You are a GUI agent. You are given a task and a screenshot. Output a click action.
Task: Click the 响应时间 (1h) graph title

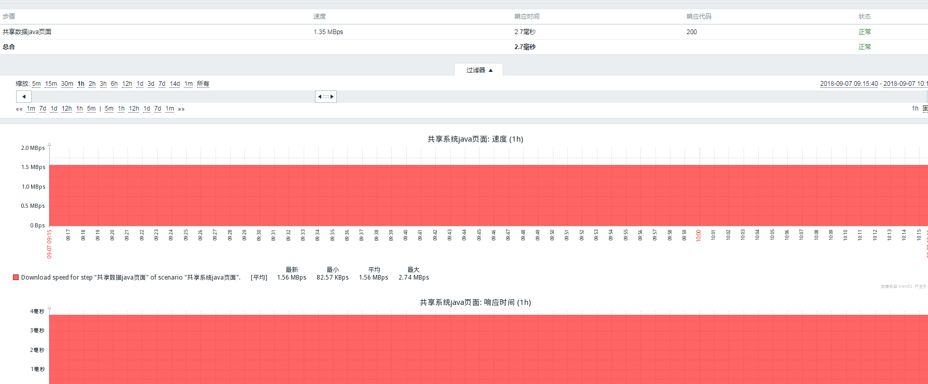point(475,302)
